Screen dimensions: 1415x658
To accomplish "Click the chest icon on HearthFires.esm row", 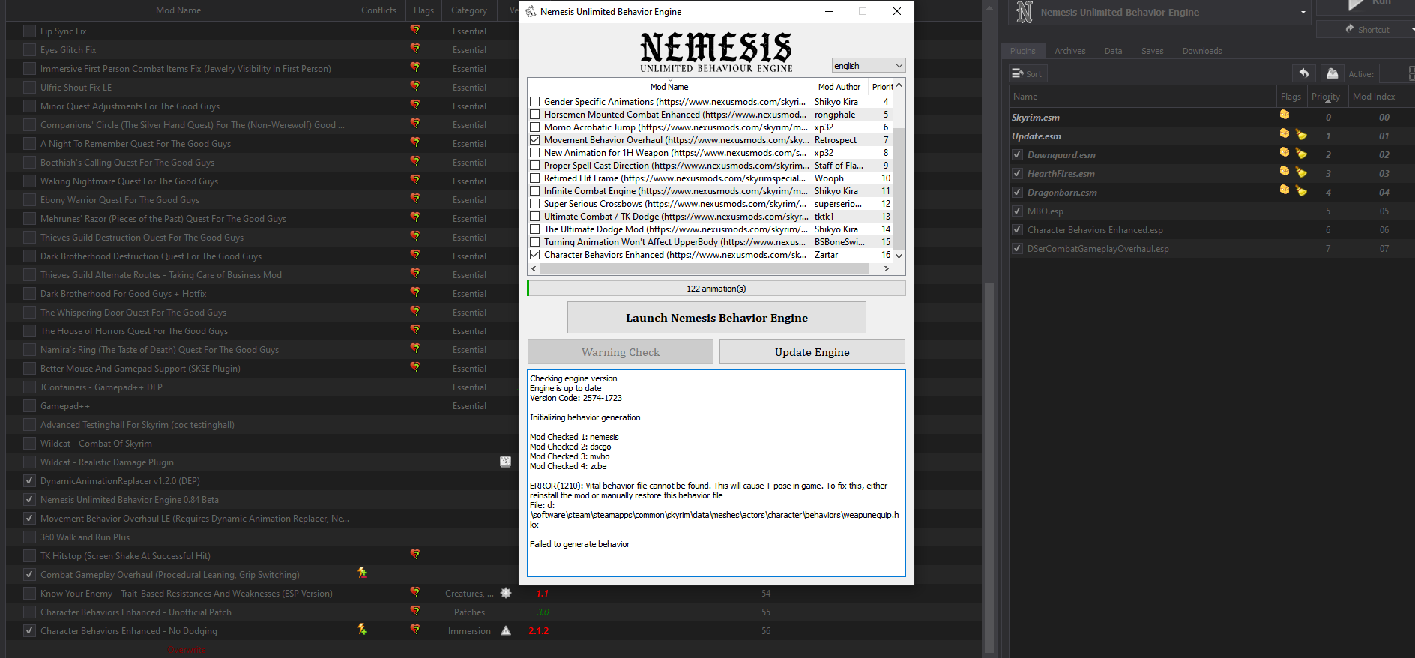I will (x=1285, y=171).
